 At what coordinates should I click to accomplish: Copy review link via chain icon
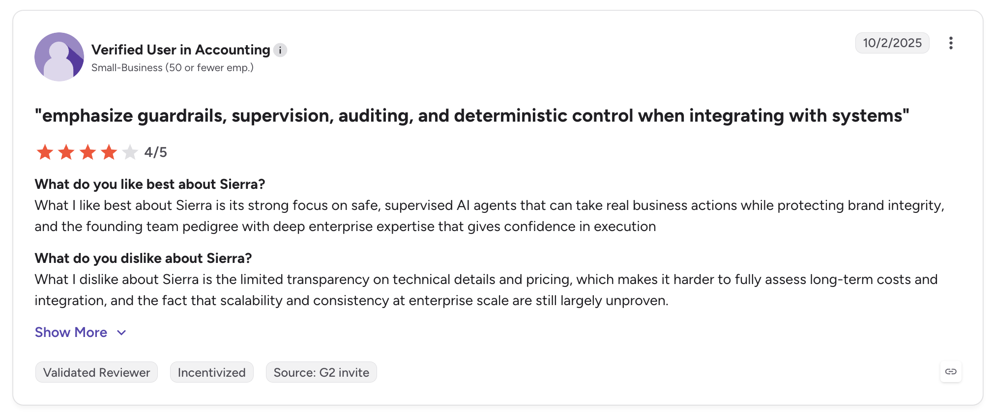(x=951, y=372)
